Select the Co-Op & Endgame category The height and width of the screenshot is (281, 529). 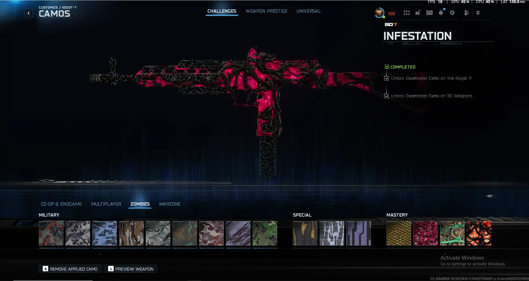point(61,204)
